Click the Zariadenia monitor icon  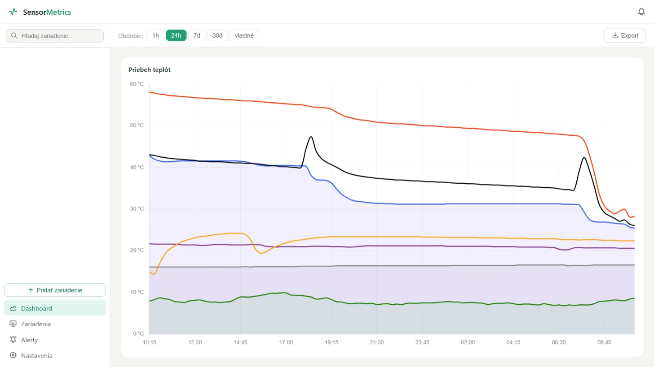(13, 324)
